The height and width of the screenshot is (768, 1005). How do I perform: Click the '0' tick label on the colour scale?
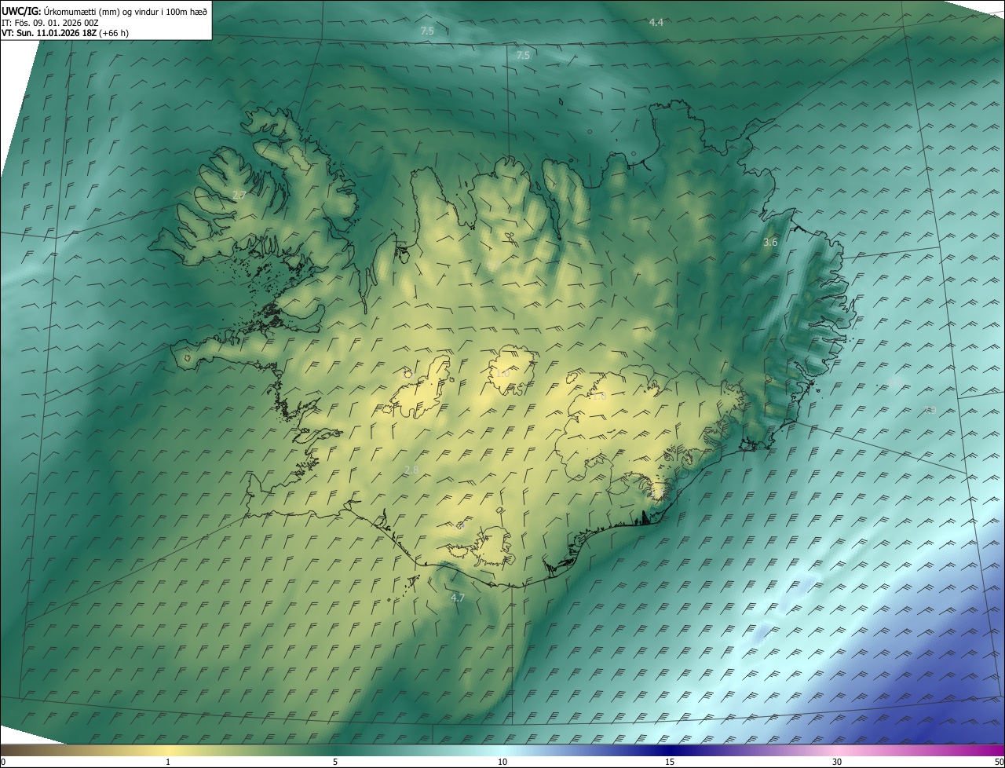coord(3,763)
